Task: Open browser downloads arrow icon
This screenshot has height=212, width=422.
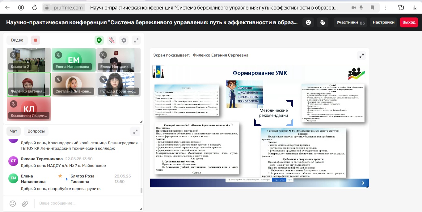Action: pos(415,8)
